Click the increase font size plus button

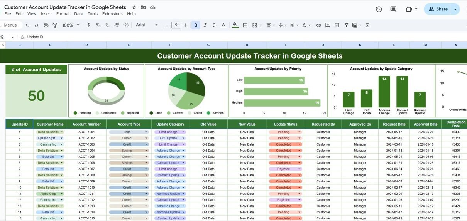185,25
